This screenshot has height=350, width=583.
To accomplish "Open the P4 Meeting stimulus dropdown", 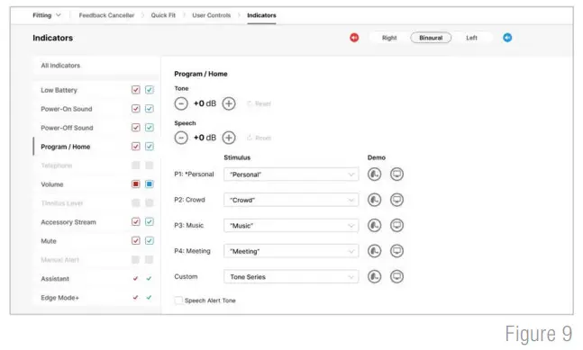I will tap(291, 251).
